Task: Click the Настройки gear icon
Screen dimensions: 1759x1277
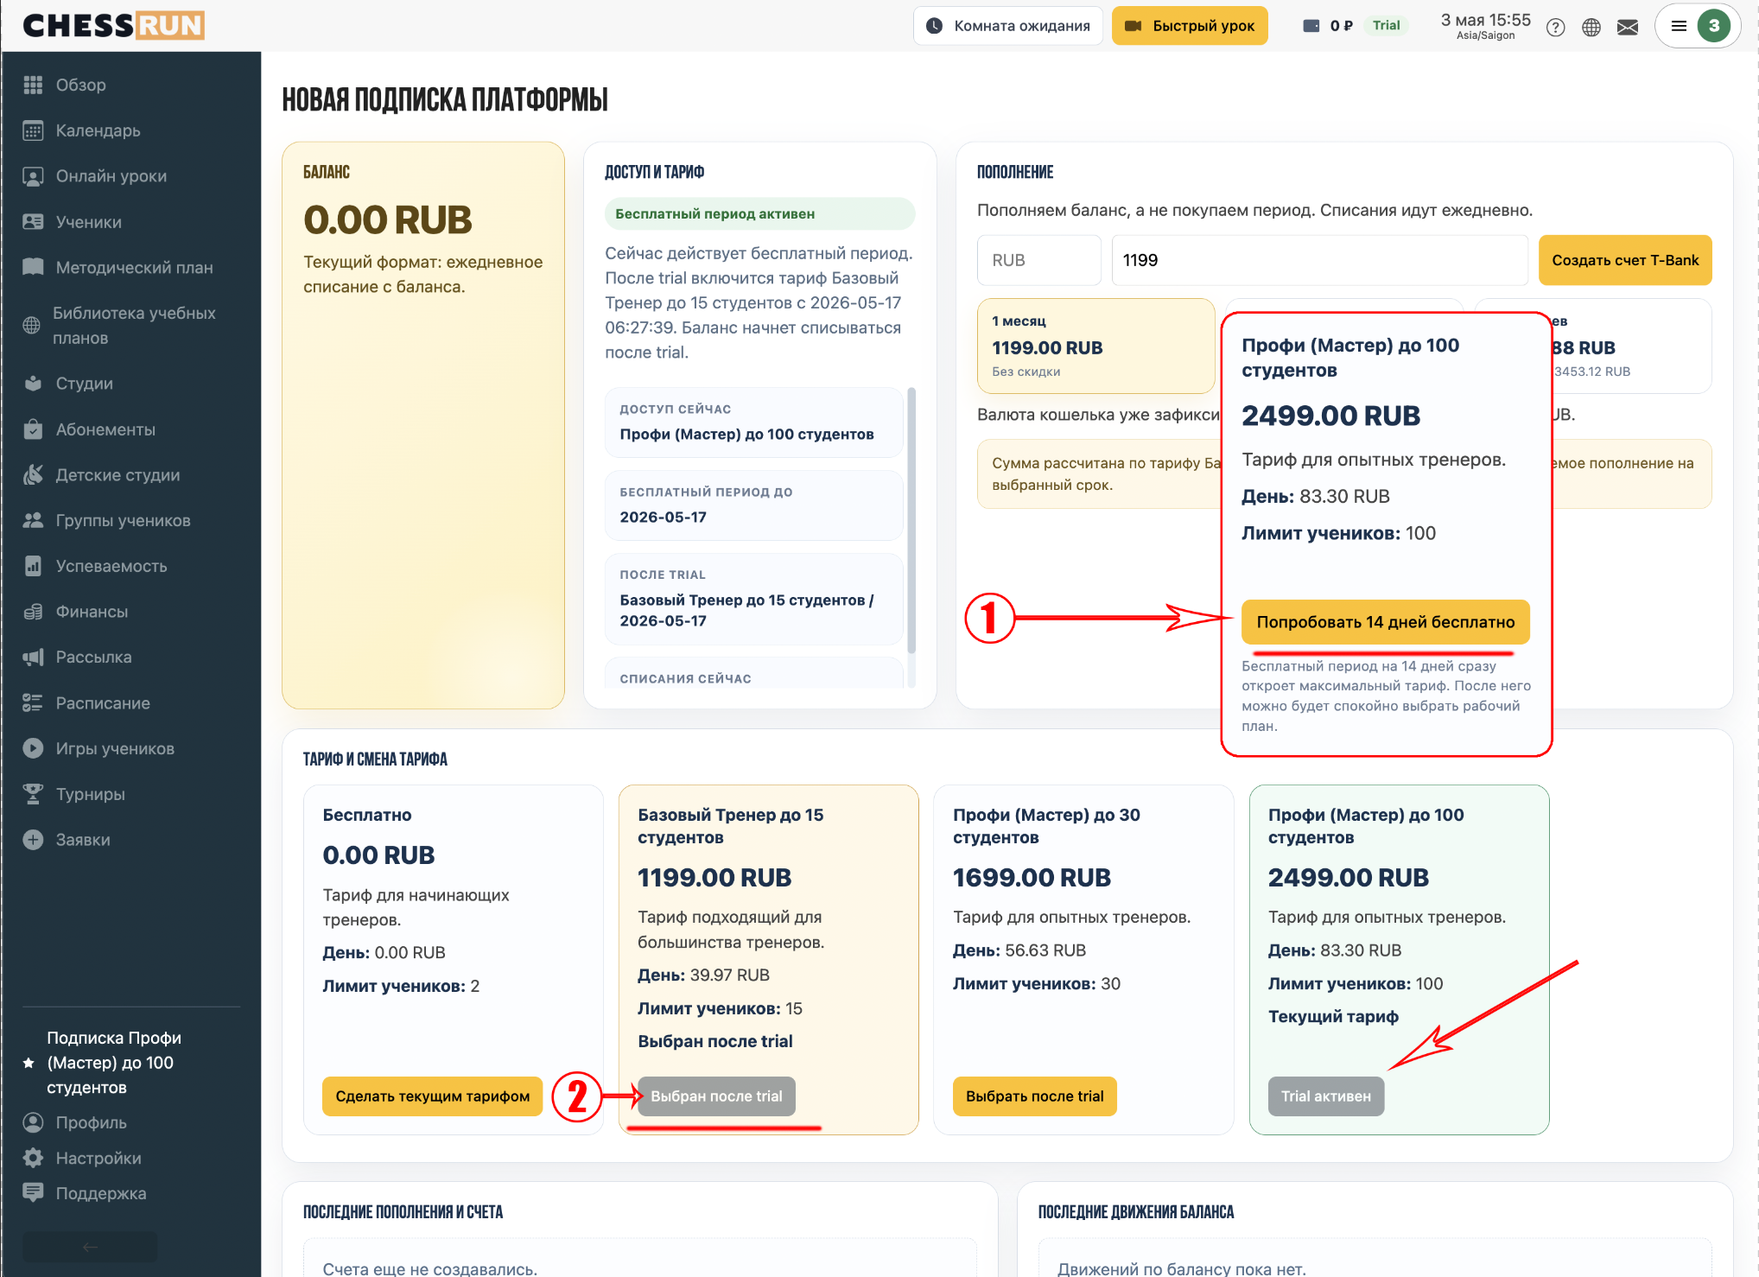Action: pos(33,1158)
